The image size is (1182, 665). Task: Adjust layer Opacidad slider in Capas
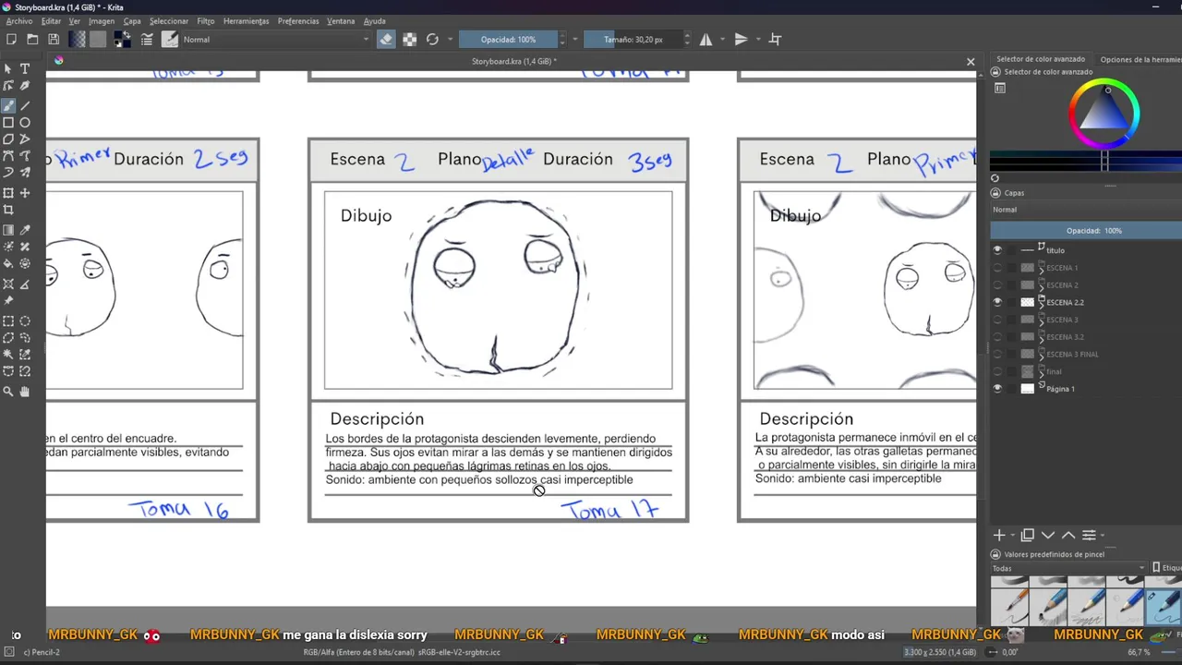1086,231
